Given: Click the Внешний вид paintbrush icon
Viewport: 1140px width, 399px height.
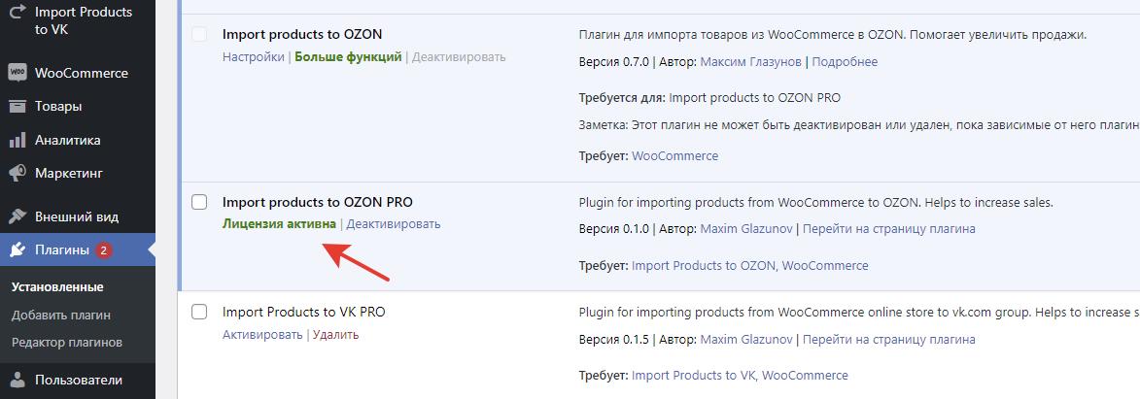Looking at the screenshot, I should tap(17, 216).
